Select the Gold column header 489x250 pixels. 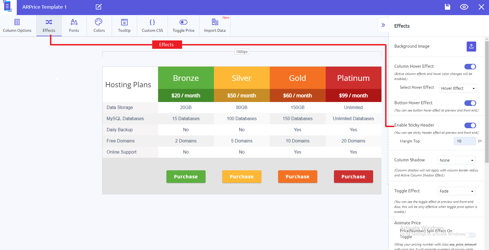click(298, 78)
